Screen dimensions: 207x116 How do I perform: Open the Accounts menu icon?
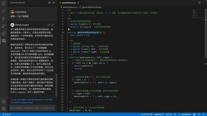4,101
